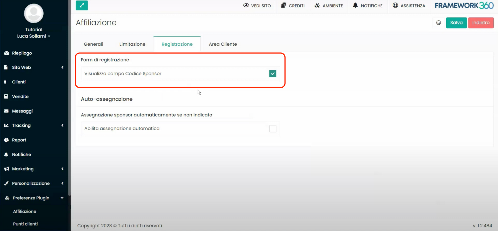Image resolution: width=498 pixels, height=231 pixels.
Task: Click the Form di registrazione heading
Action: 105,60
